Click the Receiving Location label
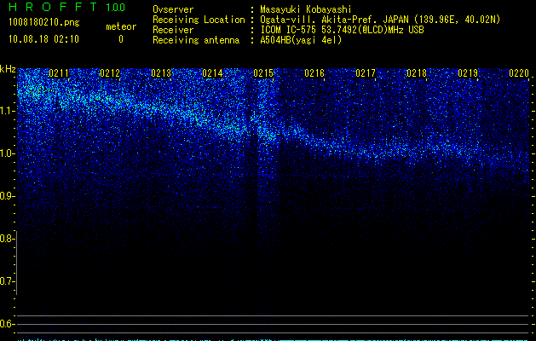Screen dimensions: 536x341 (x=199, y=20)
